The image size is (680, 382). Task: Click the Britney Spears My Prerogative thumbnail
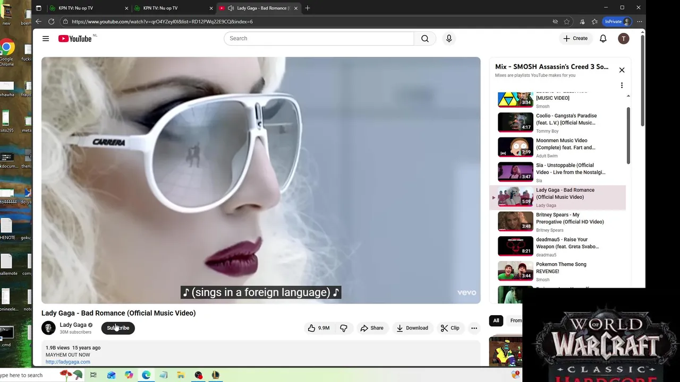[x=515, y=221]
